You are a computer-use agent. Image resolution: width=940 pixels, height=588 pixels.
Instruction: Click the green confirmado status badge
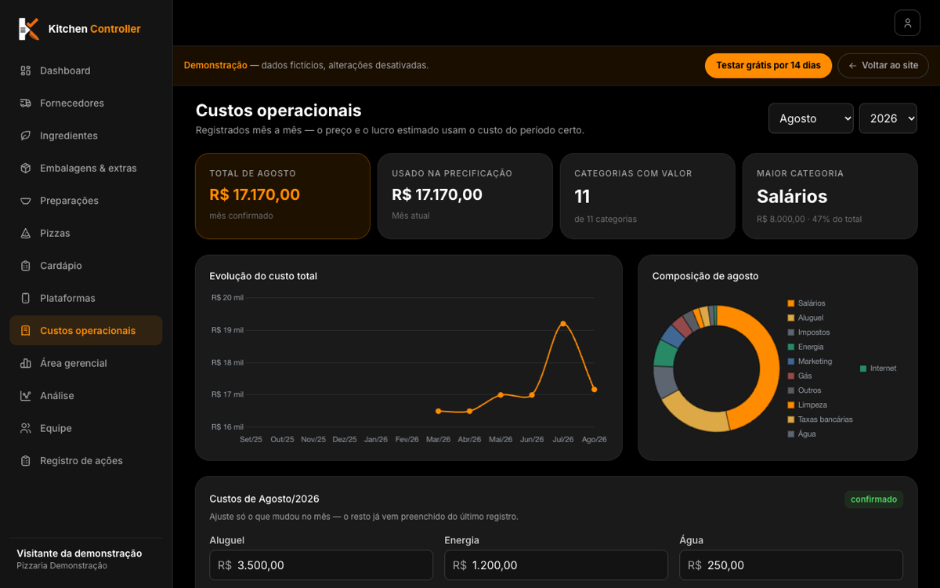click(873, 499)
